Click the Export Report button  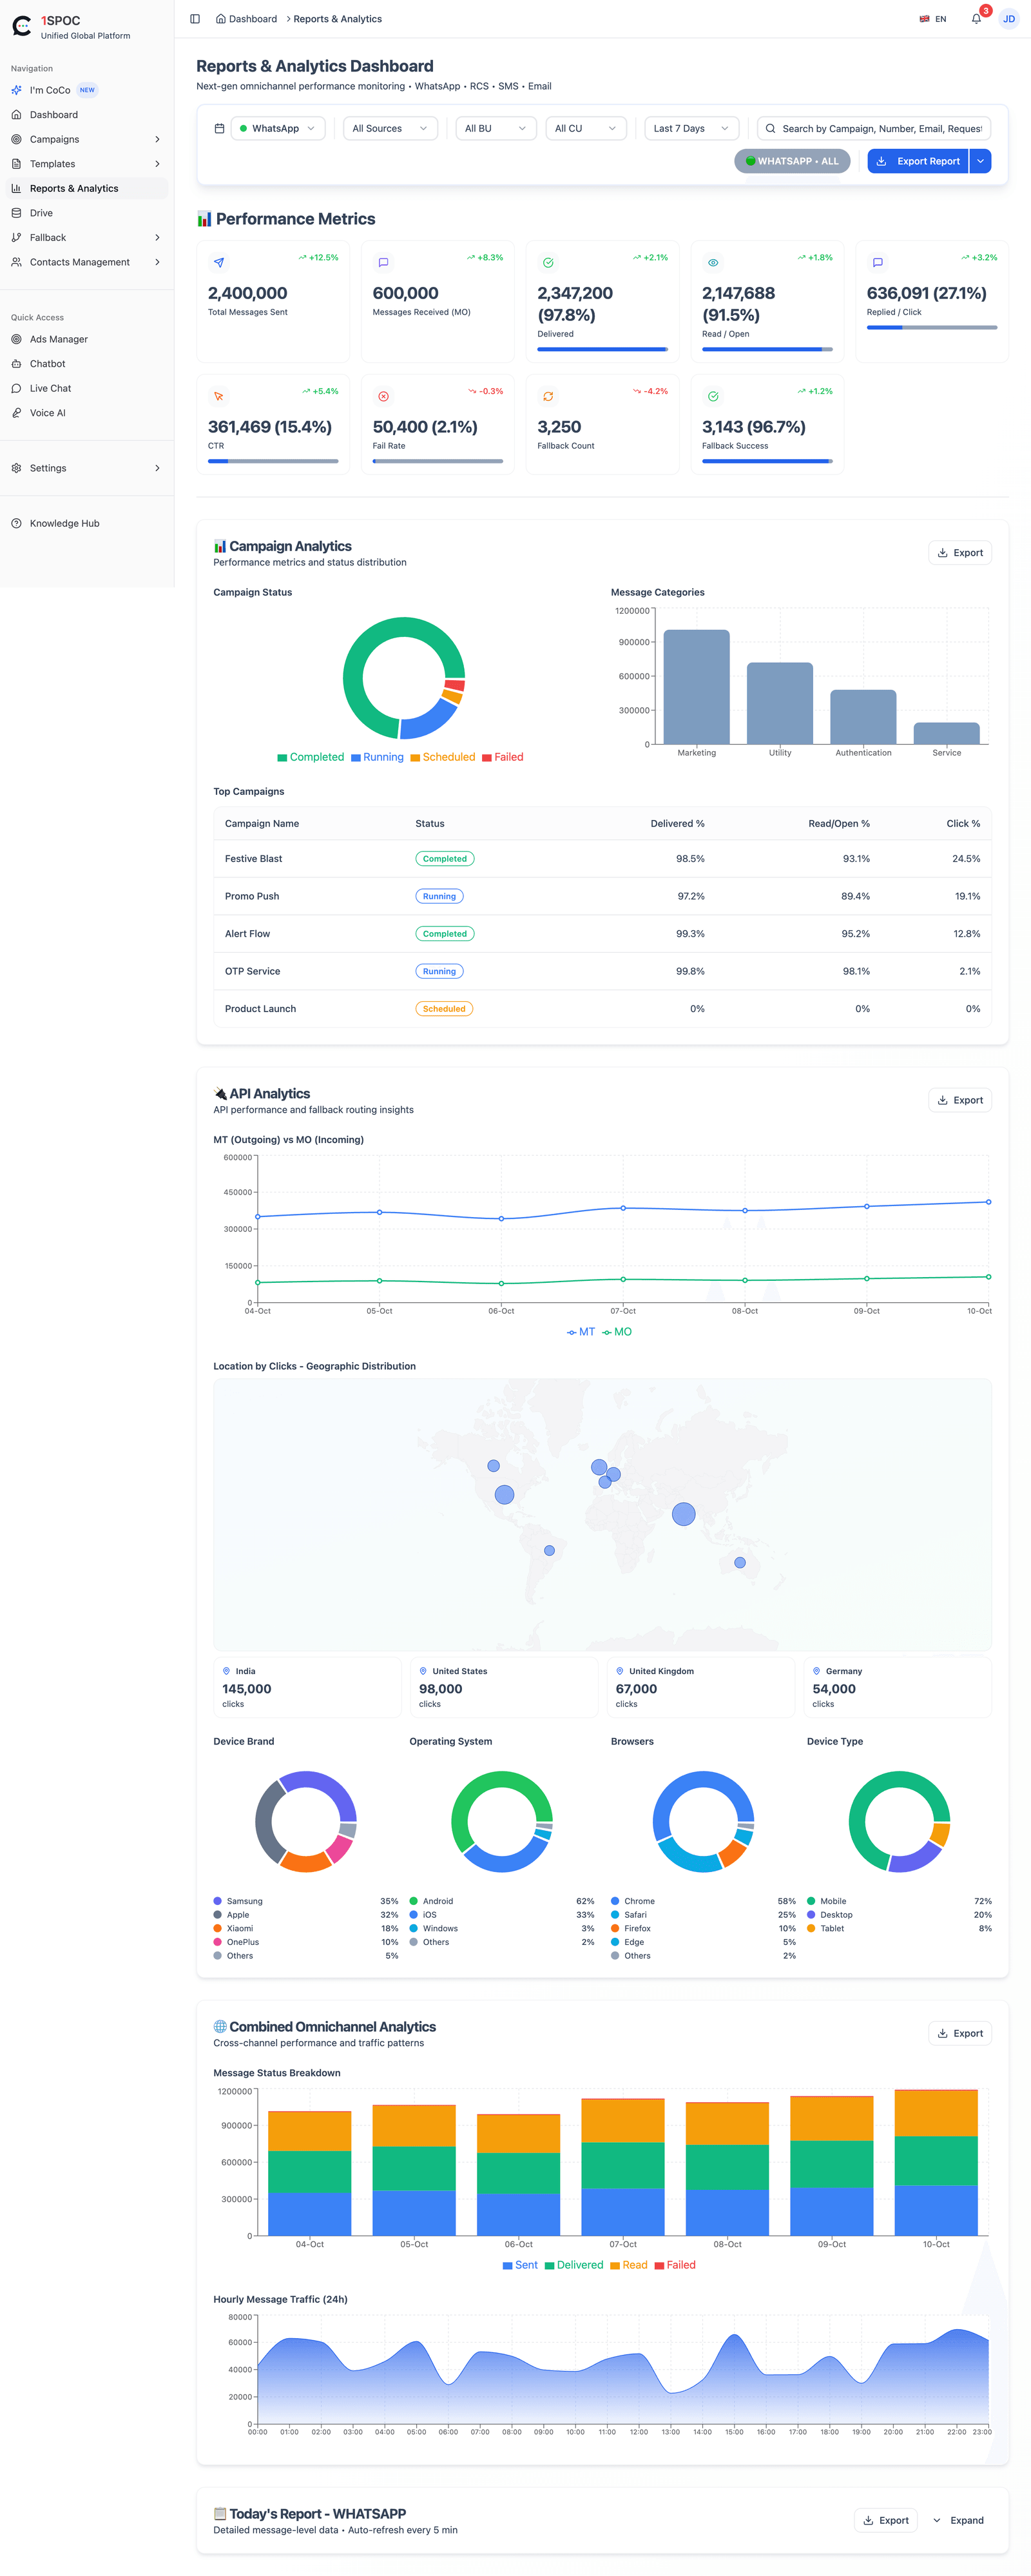click(918, 161)
